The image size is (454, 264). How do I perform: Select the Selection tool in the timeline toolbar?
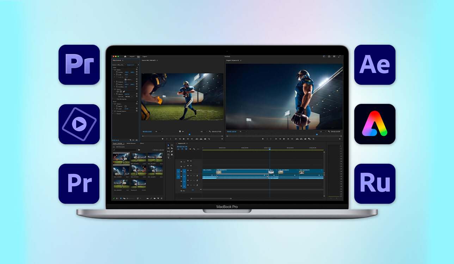168,145
